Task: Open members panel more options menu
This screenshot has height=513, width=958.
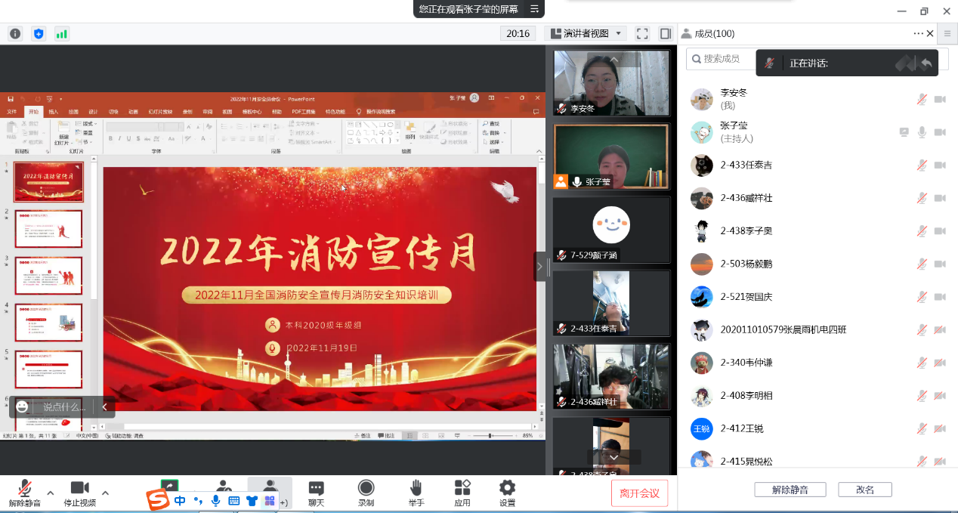Action: click(918, 33)
